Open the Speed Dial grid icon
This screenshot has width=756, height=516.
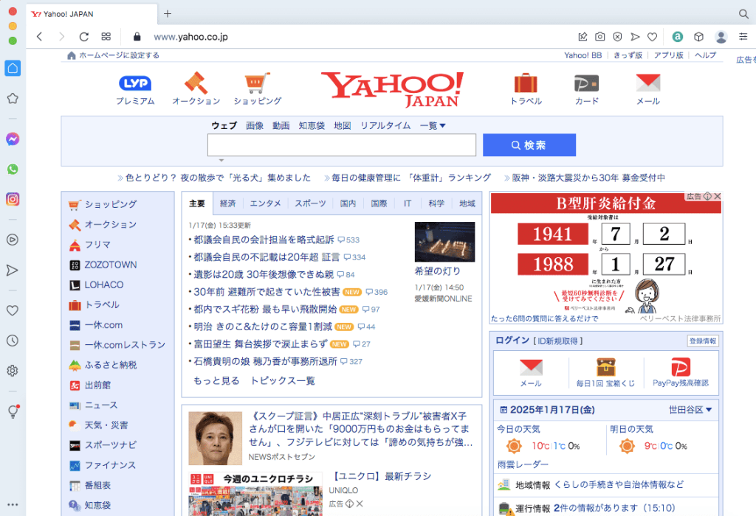point(106,37)
